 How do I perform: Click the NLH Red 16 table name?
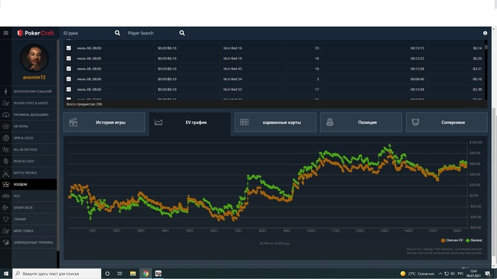click(x=232, y=48)
